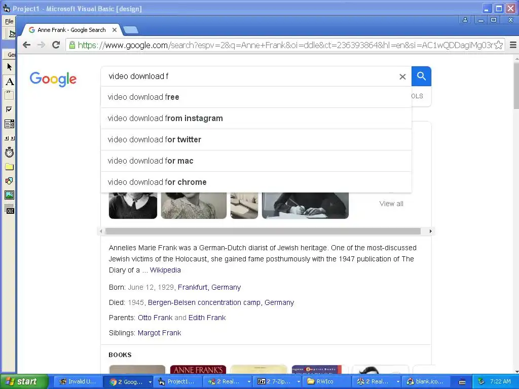This screenshot has width=519, height=389.
Task: Open first Anne Frank portrait thumbnail
Action: (x=133, y=206)
